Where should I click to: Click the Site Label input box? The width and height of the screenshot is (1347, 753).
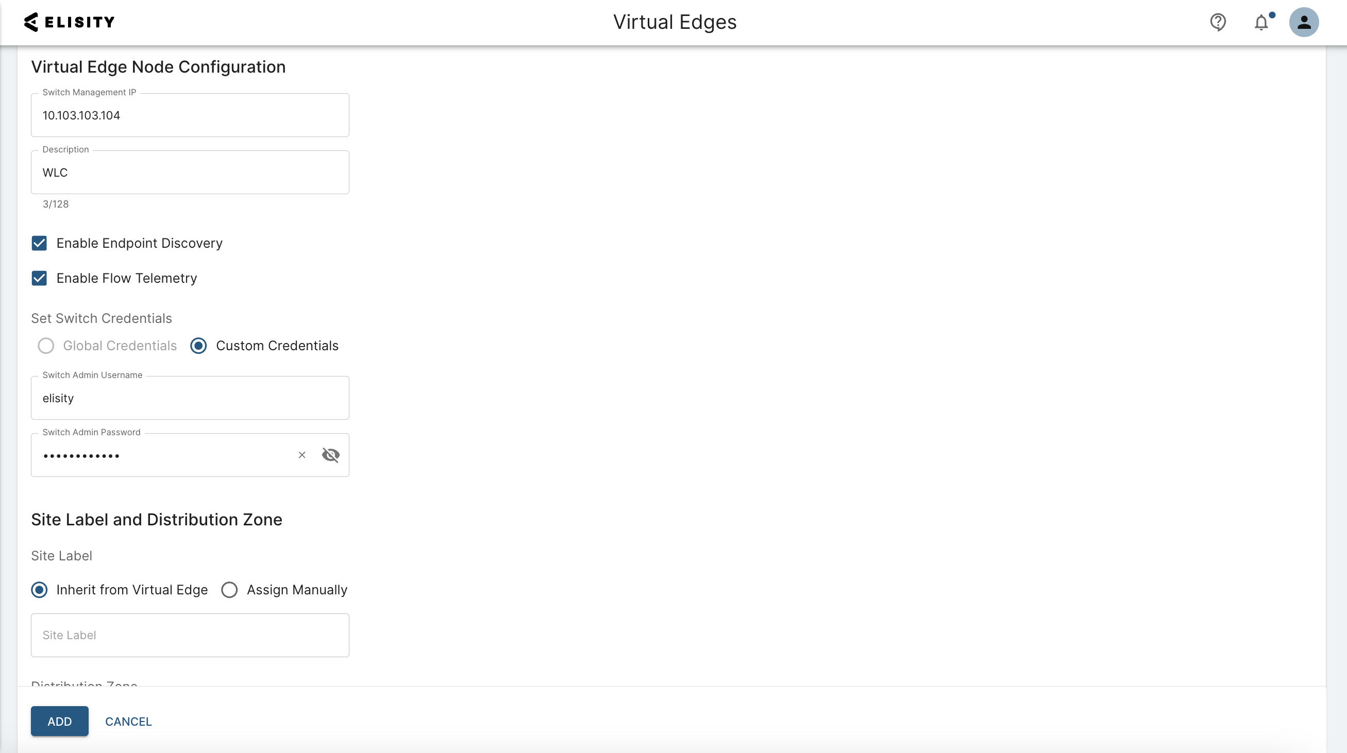pos(190,636)
